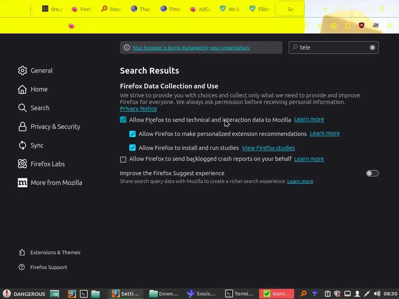
Task: Click the display tray icon
Action: 347,294
